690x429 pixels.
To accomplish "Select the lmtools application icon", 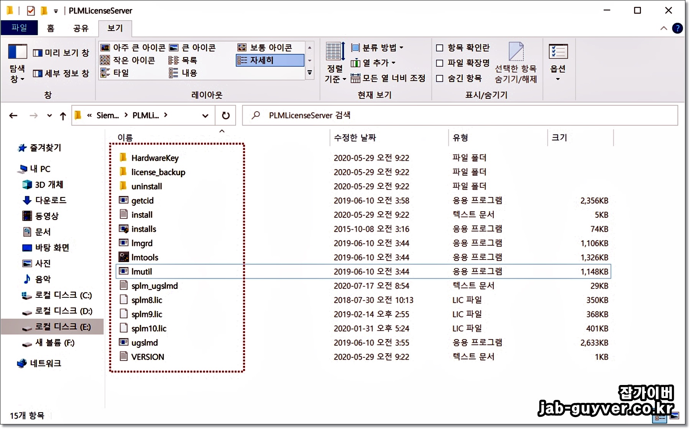I will (x=123, y=257).
